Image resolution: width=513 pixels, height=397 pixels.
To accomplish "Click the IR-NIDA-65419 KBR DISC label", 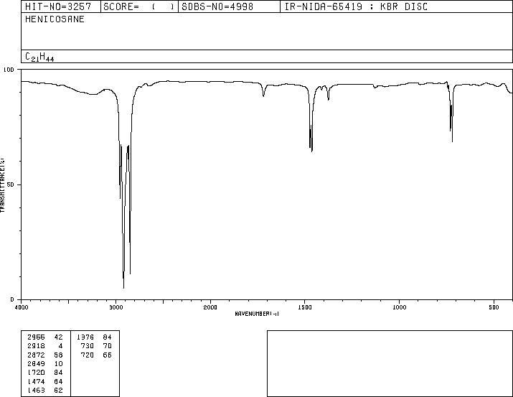I will coord(356,6).
